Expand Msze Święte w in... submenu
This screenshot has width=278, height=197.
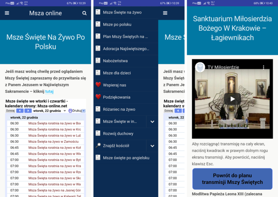click(152, 122)
